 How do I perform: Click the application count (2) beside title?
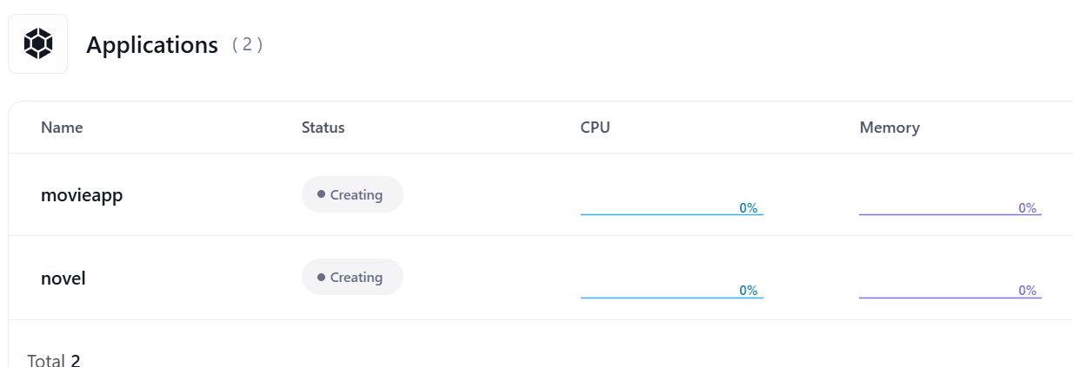pos(247,45)
